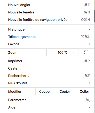Expand the Historique submenu arrow
Image resolution: width=95 pixels, height=113 pixels.
[89, 29]
